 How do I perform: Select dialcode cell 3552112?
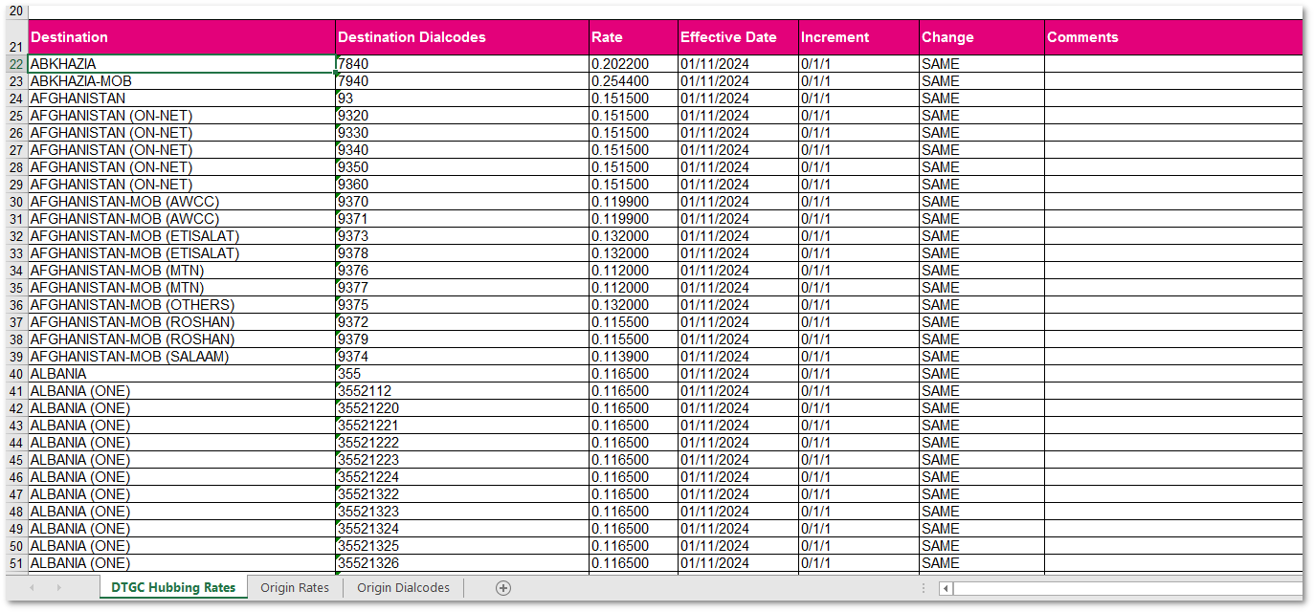462,391
